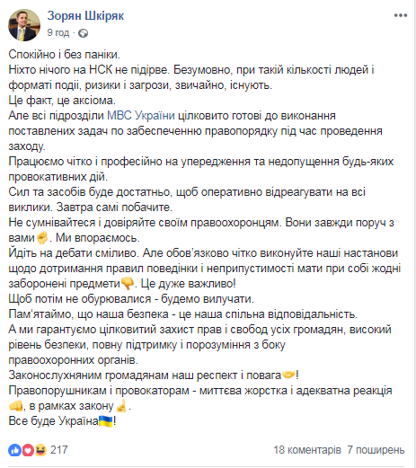
Task: Click the red heart Love reaction icon
Action: point(28,450)
